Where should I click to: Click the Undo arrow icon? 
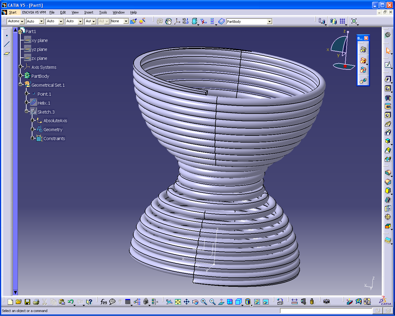pyautogui.click(x=70, y=302)
